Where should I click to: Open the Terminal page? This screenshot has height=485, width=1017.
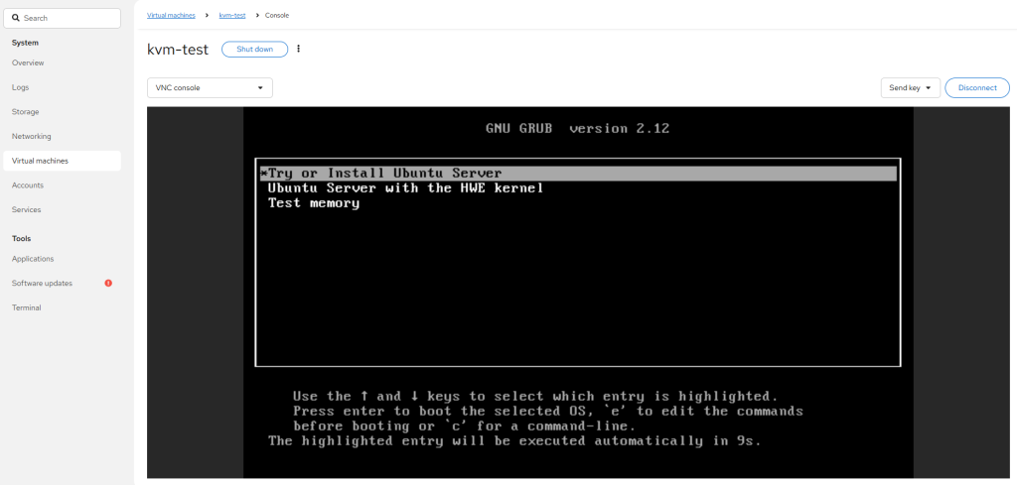coord(63,307)
